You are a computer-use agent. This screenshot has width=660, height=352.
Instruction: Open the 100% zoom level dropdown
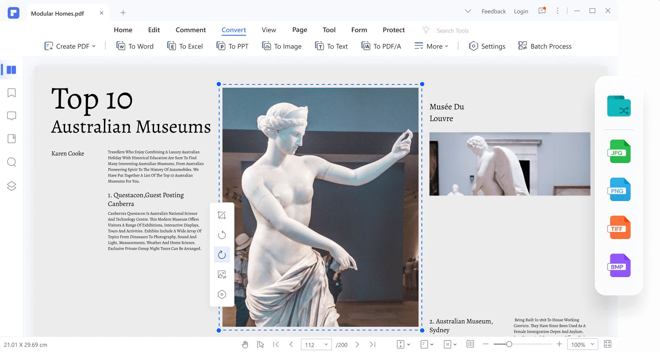coord(582,344)
